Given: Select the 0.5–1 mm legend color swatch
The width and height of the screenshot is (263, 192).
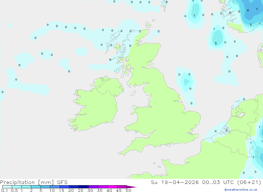Looking at the screenshot, I should (17, 187).
